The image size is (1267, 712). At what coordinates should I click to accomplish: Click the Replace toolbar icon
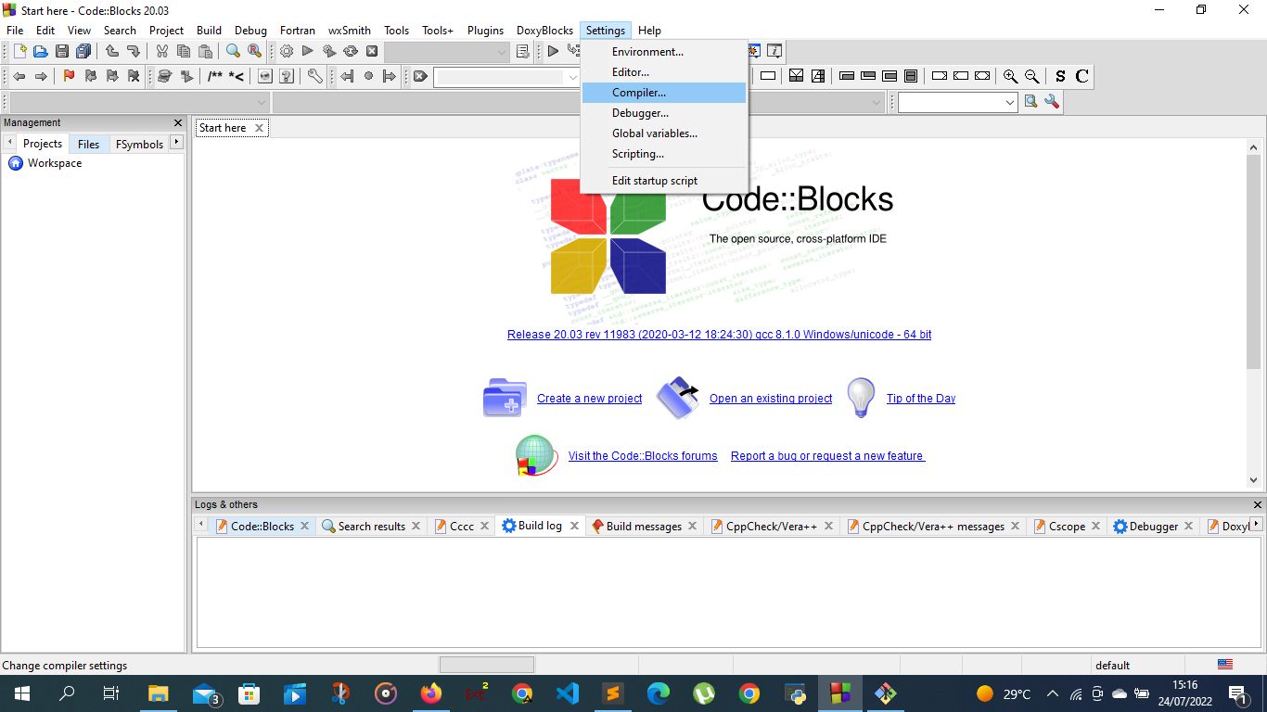point(254,51)
